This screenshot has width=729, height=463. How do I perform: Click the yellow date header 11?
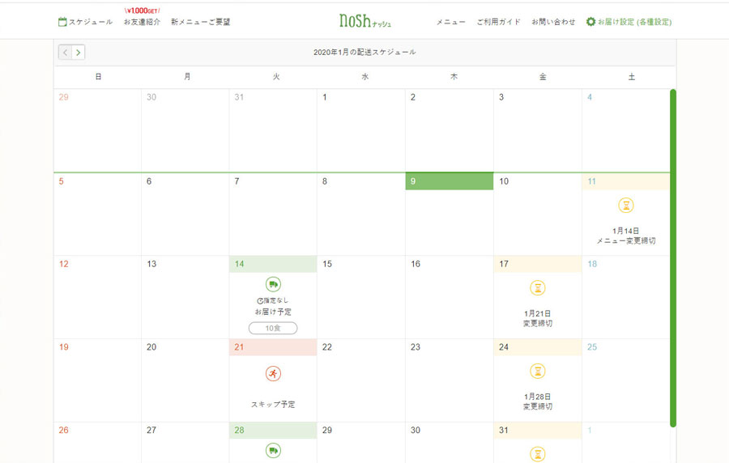pyautogui.click(x=626, y=181)
